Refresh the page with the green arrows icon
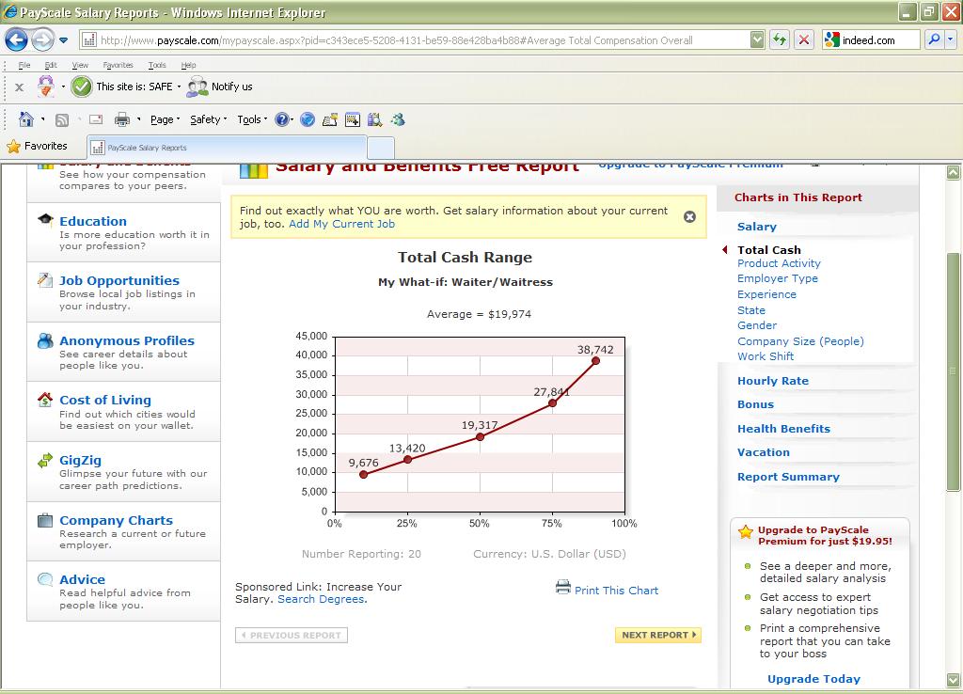 [x=780, y=39]
